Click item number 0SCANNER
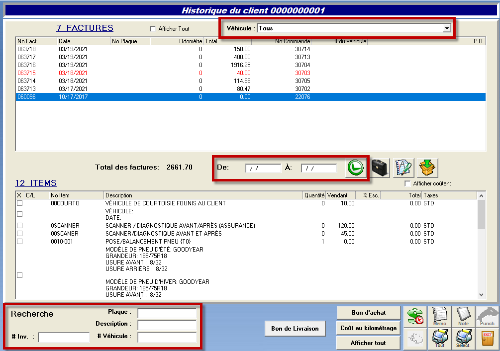The height and width of the screenshot is (351, 500). 65,226
